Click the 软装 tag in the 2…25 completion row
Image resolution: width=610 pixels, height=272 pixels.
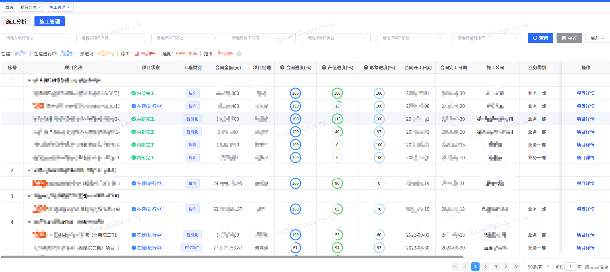pyautogui.click(x=192, y=145)
